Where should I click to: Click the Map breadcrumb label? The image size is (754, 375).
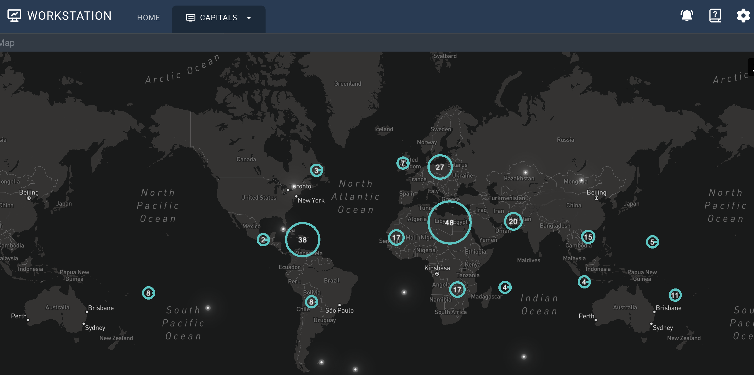pos(7,43)
